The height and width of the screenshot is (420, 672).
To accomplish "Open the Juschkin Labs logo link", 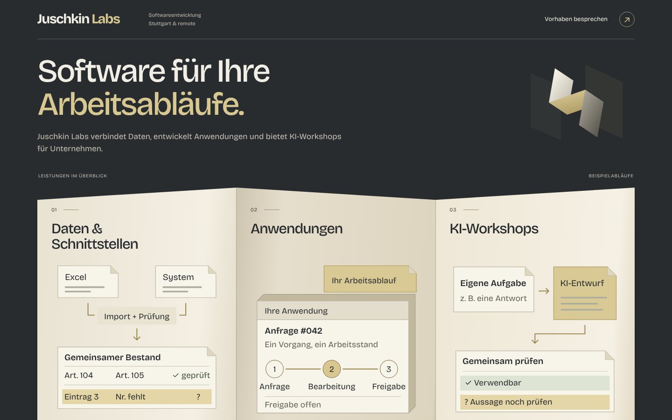I will [78, 19].
